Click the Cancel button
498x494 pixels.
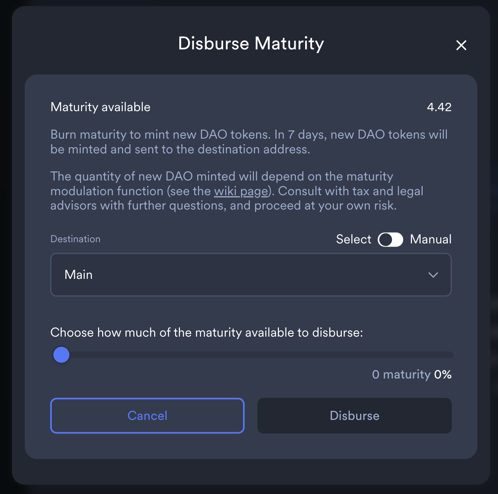tap(147, 416)
